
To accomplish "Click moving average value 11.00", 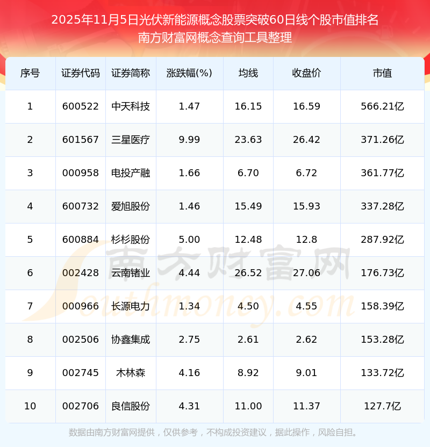I will (248, 407).
